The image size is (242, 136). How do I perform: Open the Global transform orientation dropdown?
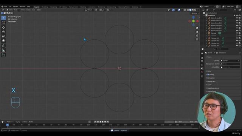(x=89, y=10)
